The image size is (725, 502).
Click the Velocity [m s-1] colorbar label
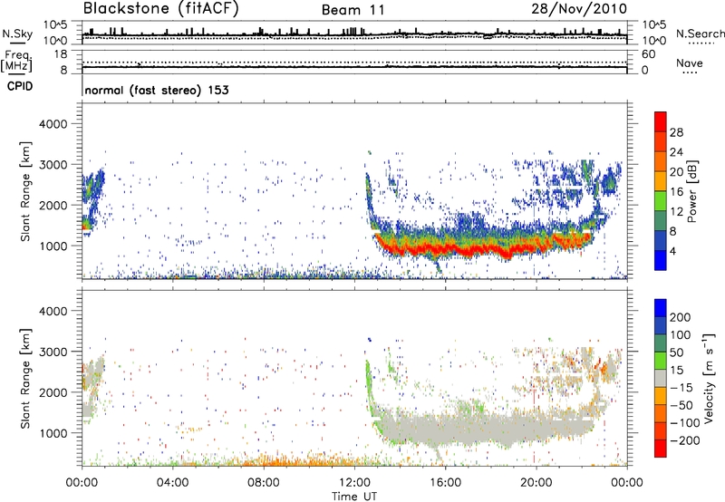[x=709, y=378]
